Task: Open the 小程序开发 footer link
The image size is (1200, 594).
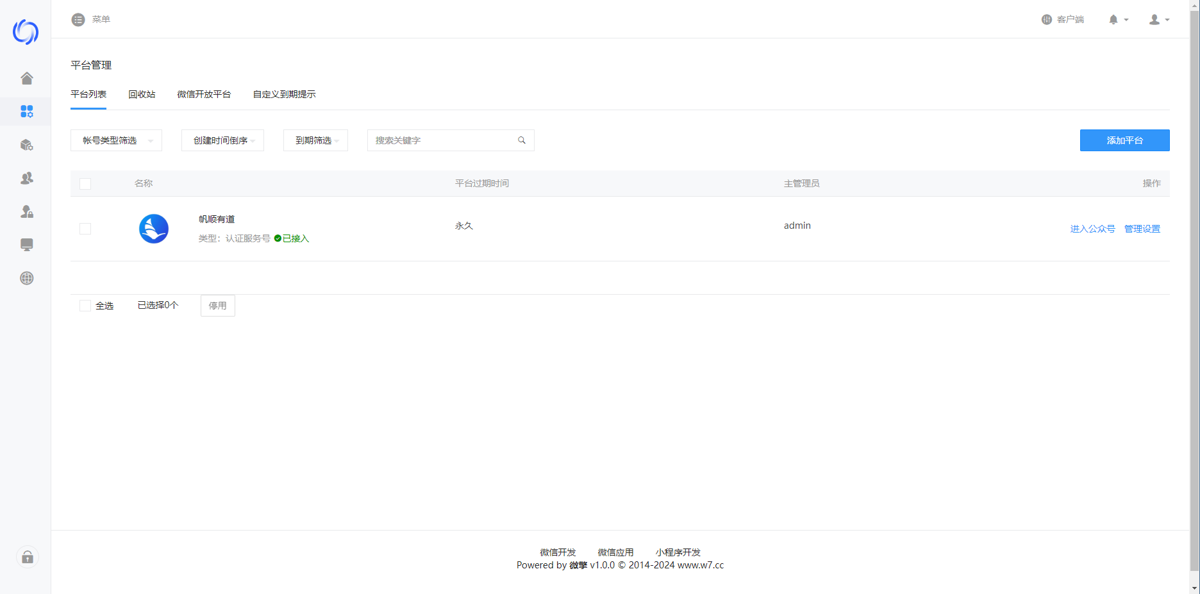Action: (678, 552)
